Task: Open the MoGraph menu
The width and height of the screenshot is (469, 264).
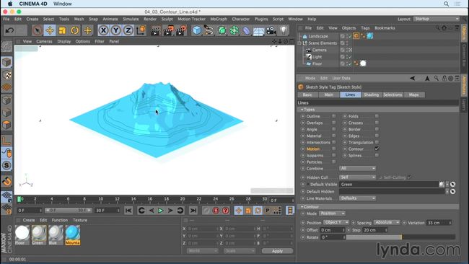Action: click(219, 19)
